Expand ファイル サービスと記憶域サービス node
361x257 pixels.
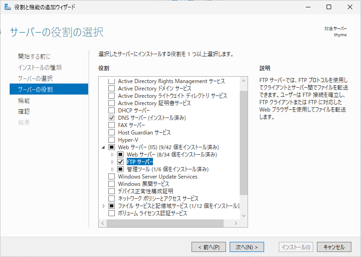(x=104, y=206)
